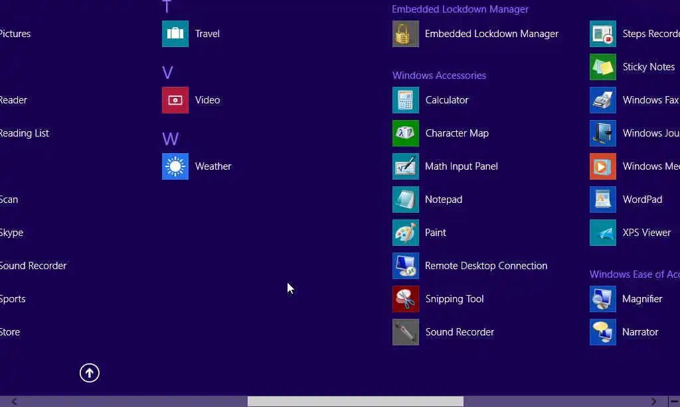Screen dimensions: 680x407
Task: Open the Weather app icon
Action: click(x=175, y=166)
